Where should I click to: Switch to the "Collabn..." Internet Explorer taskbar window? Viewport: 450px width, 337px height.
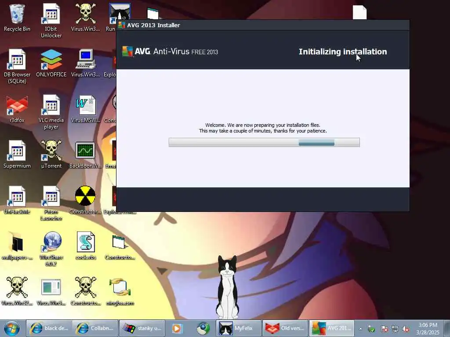click(x=95, y=328)
